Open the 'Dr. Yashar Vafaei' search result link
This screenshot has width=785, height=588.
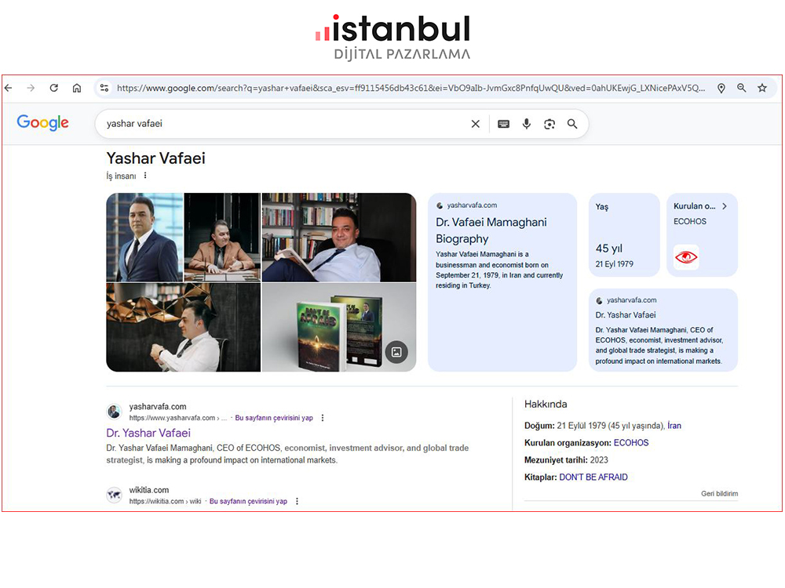(148, 433)
